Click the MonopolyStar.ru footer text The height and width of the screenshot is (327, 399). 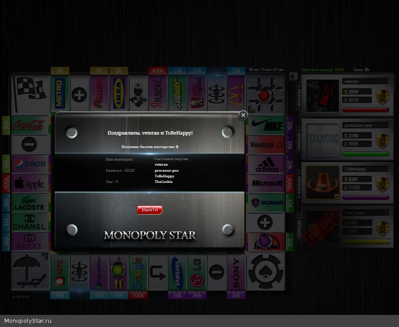coord(28,321)
